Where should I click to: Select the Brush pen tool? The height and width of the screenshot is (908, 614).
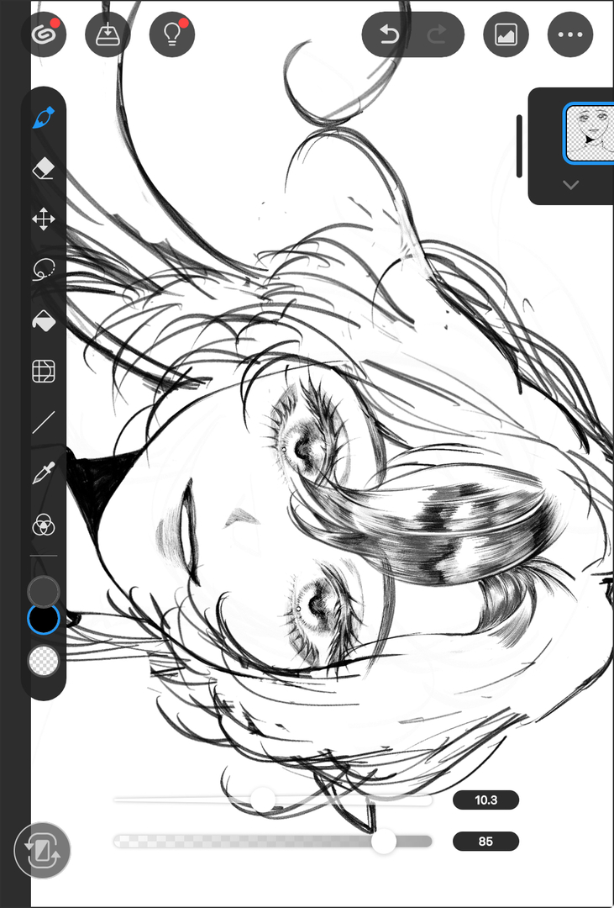(x=44, y=119)
